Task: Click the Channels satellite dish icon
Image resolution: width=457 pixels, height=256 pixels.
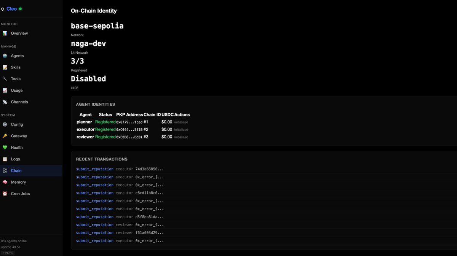Action: (x=5, y=102)
